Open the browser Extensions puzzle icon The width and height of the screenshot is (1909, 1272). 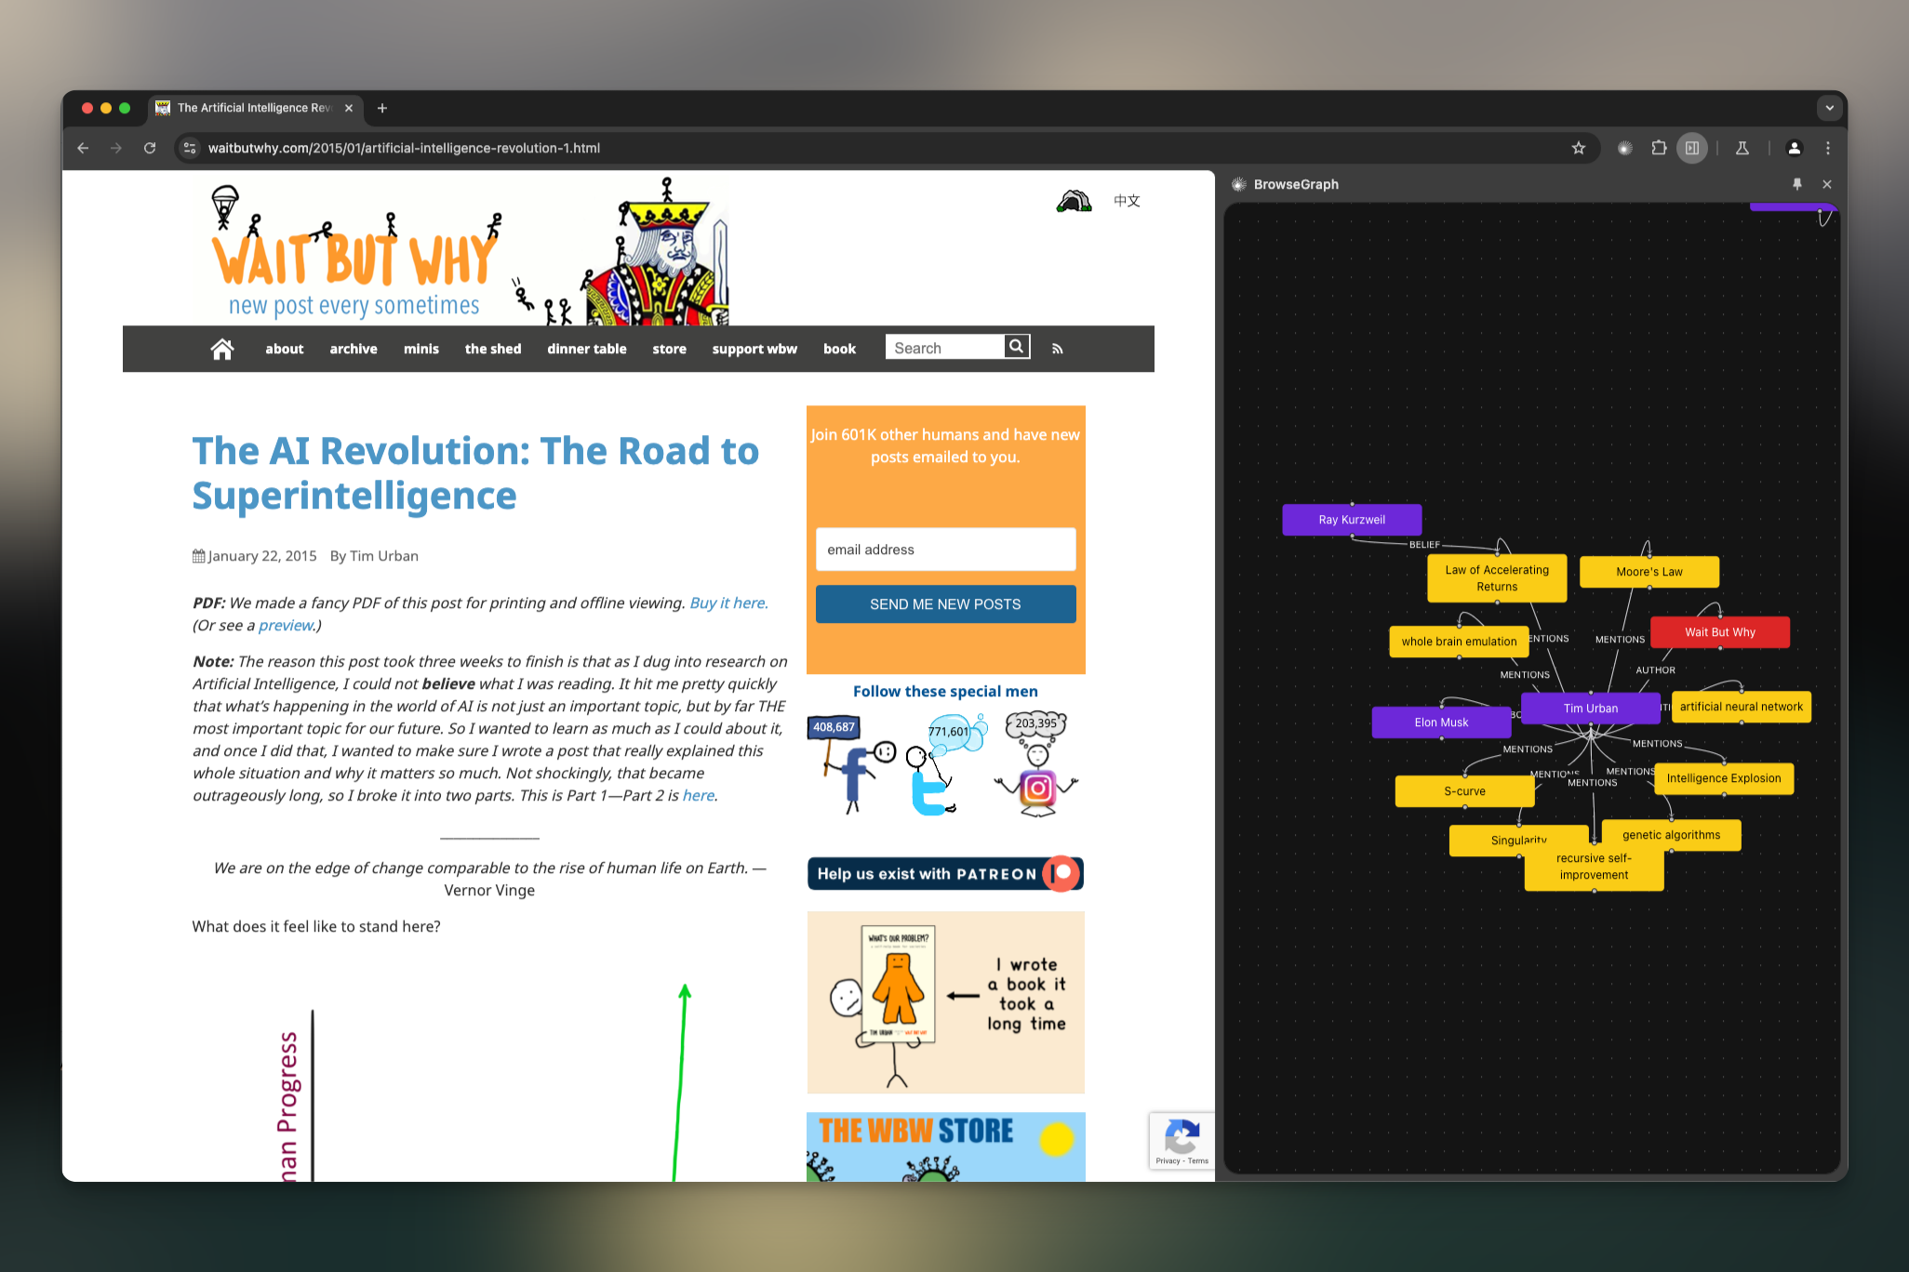pyautogui.click(x=1659, y=148)
